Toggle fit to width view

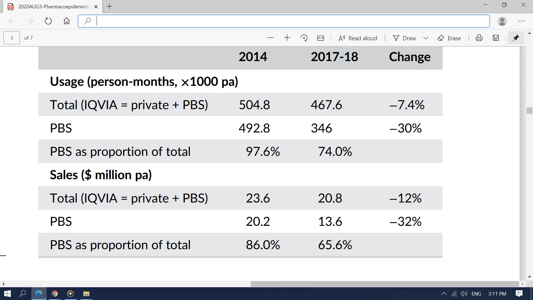click(x=321, y=38)
